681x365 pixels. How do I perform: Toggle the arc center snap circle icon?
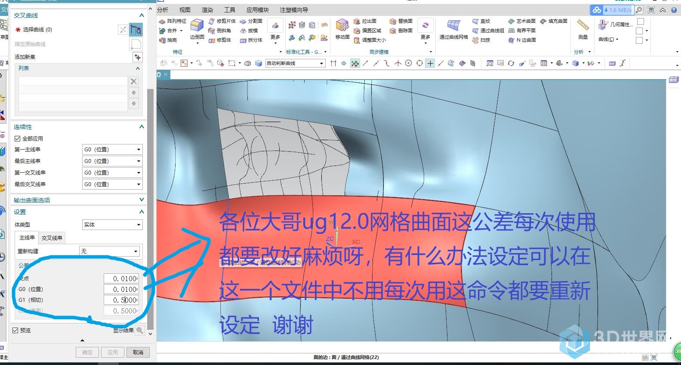pos(409,63)
